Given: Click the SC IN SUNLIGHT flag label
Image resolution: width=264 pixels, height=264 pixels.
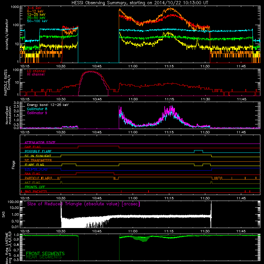Looking at the screenshot, I should 38,156.
